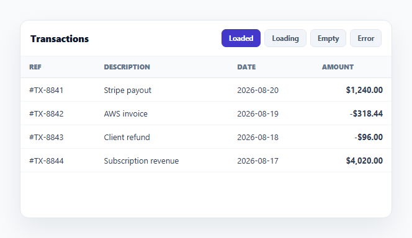Click the Stripe payout description
This screenshot has width=412, height=238.
(127, 90)
